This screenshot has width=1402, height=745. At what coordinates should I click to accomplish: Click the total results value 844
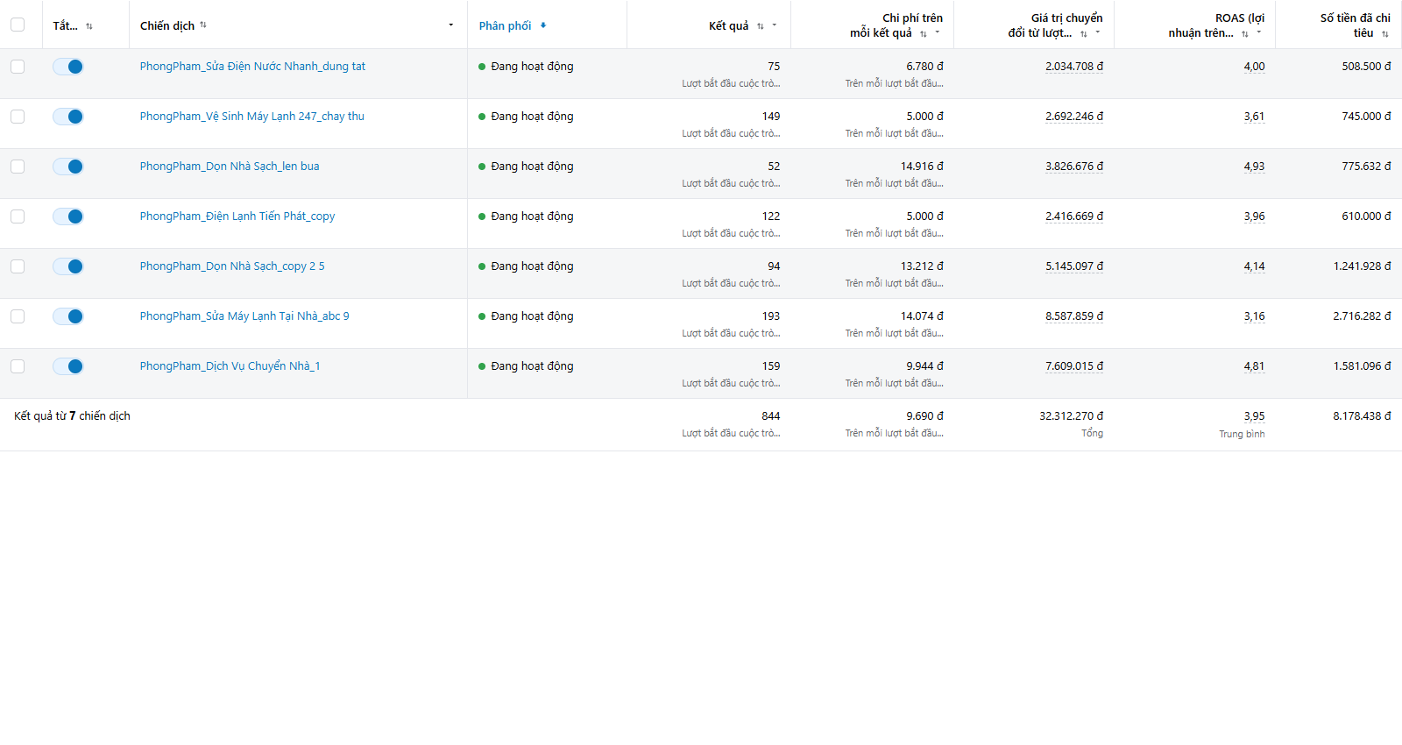[x=771, y=416]
